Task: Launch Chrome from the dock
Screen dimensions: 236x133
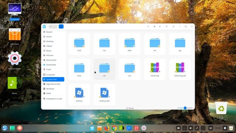Action: click(114, 128)
